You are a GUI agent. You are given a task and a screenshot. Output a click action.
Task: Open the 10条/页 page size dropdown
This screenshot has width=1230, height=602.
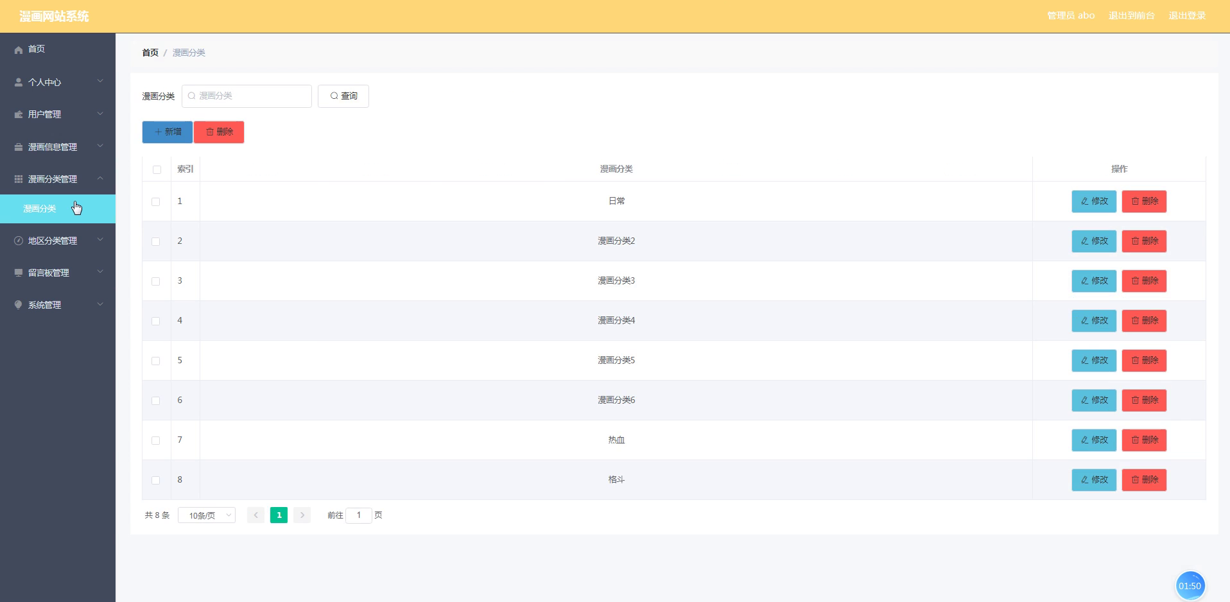coord(207,515)
